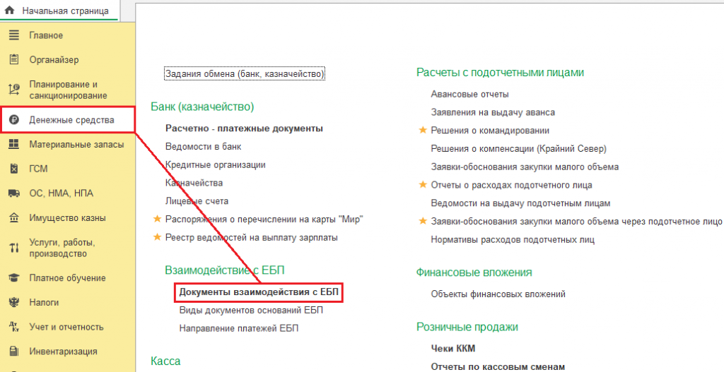Open Платное обучение section
The height and width of the screenshot is (372, 724).
[67, 278]
